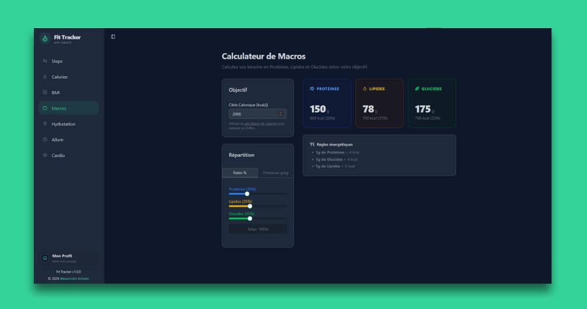Click the 1g de Glucides rule line

tap(336, 160)
